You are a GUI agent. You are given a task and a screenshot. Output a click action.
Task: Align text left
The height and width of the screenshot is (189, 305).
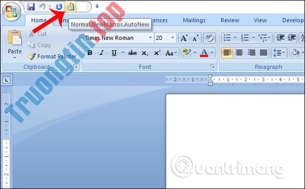pos(227,53)
